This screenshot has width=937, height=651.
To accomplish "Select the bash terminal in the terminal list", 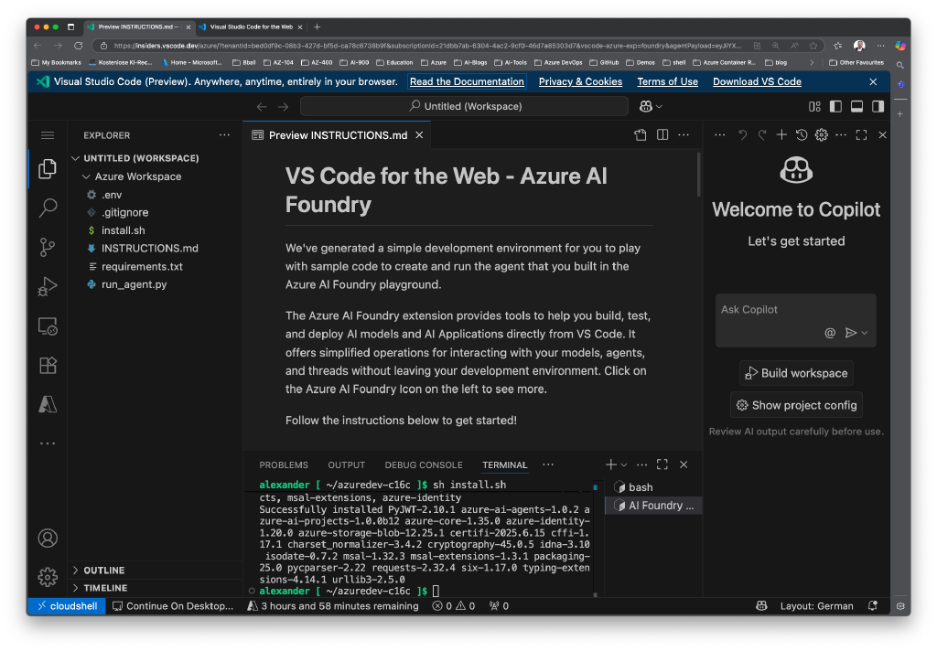I will (x=640, y=486).
